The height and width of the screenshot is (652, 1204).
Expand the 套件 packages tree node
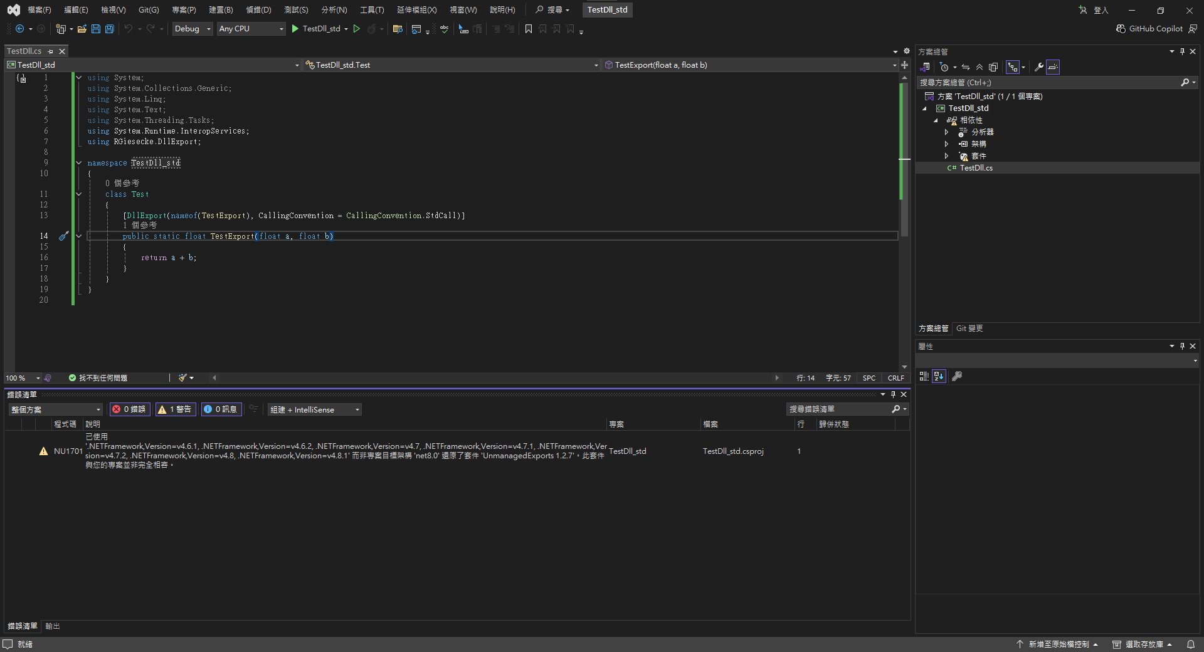click(946, 156)
